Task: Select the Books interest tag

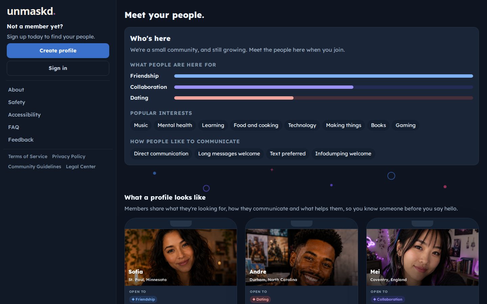Action: (378, 125)
